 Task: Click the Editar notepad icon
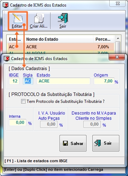coord(18,18)
